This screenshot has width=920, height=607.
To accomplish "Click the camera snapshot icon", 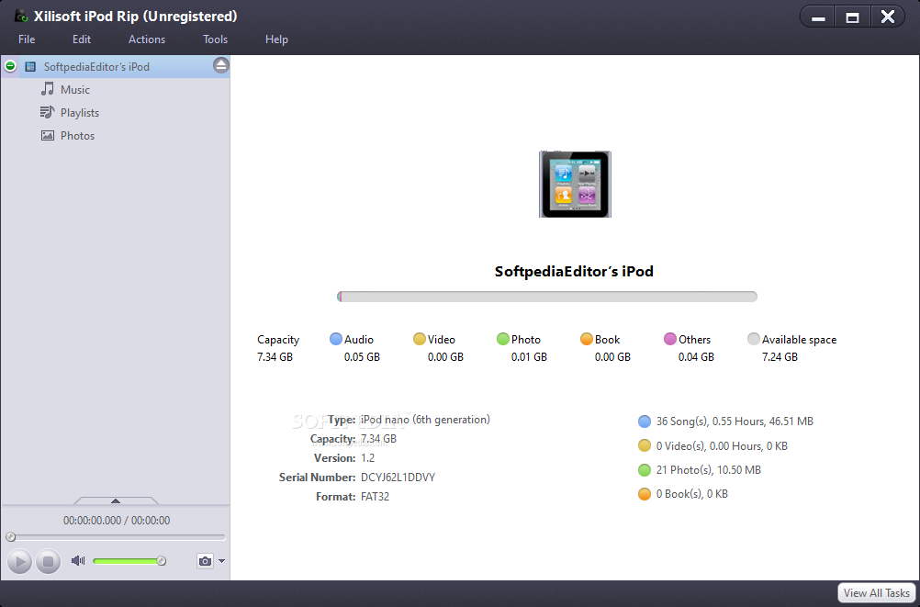I will 205,561.
